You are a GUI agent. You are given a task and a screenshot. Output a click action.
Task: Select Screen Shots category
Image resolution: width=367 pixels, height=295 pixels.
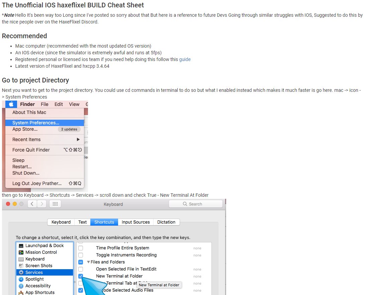pyautogui.click(x=45, y=266)
